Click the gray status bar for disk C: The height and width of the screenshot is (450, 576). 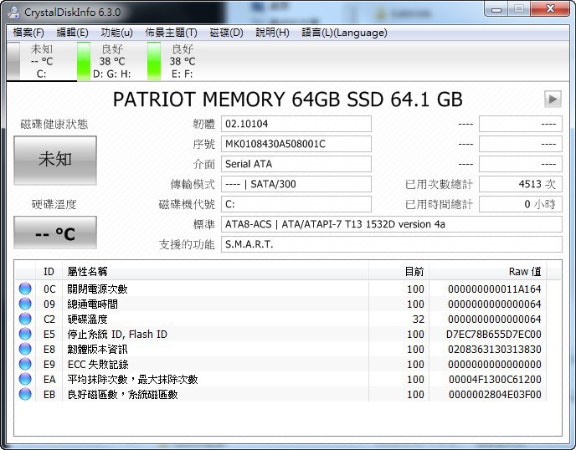13,61
